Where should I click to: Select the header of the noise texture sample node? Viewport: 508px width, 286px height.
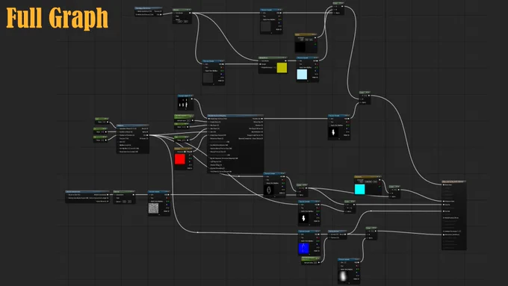coord(158,191)
